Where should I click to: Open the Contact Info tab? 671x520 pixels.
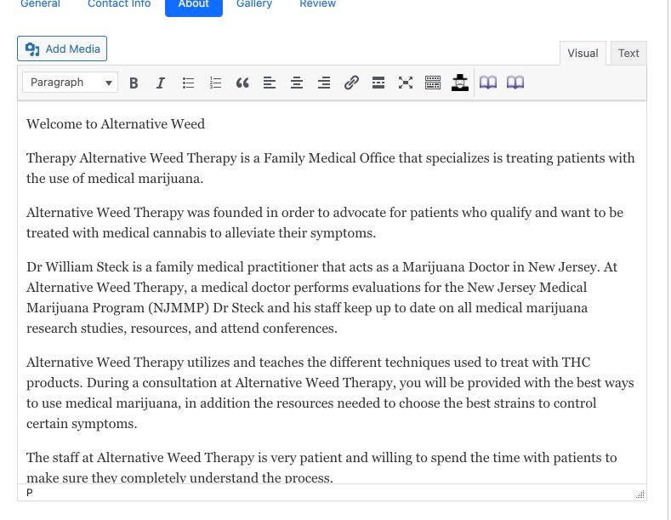(119, 4)
